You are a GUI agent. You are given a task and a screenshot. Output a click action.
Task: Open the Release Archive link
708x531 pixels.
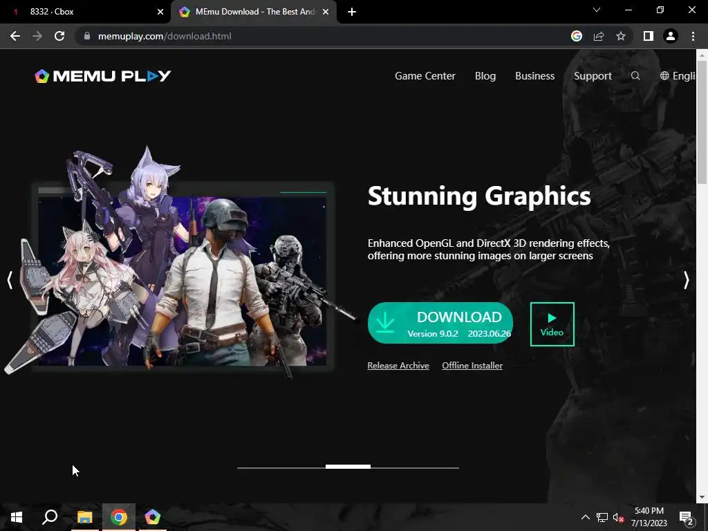(398, 366)
